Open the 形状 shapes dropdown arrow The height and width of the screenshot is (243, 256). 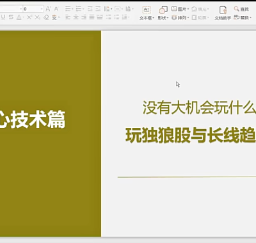coord(168,18)
